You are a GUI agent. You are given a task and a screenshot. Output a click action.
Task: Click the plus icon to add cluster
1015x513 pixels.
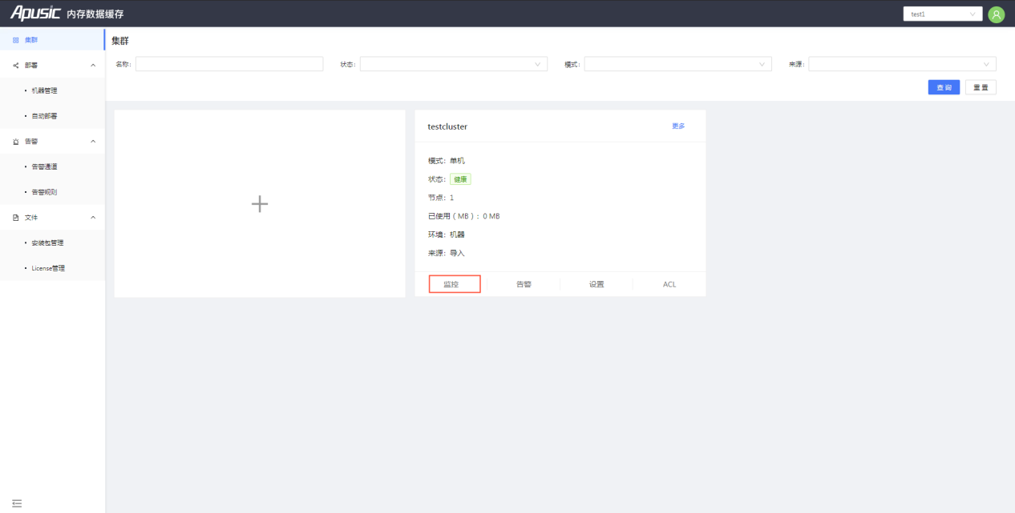(x=260, y=204)
